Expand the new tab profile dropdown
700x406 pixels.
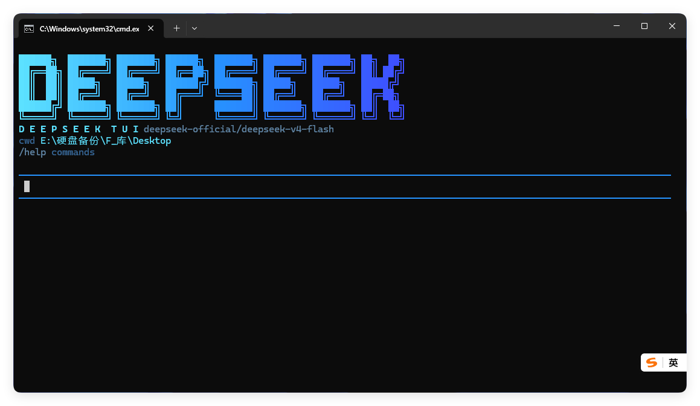point(194,28)
